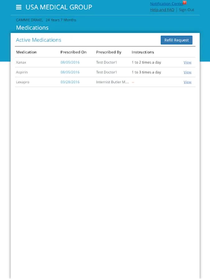Click patient age '24 Years 7 Months'
210x280 pixels.
tap(61, 20)
